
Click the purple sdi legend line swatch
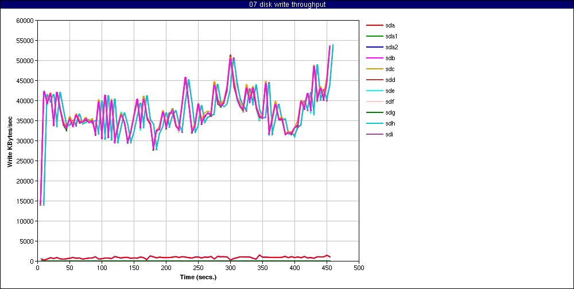tap(374, 135)
